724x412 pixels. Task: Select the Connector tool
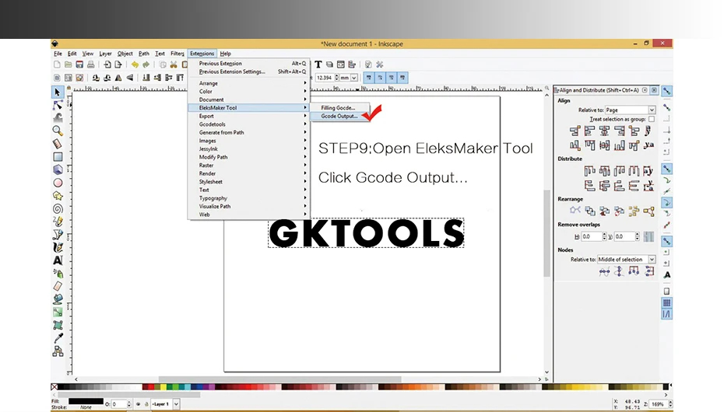tap(58, 351)
